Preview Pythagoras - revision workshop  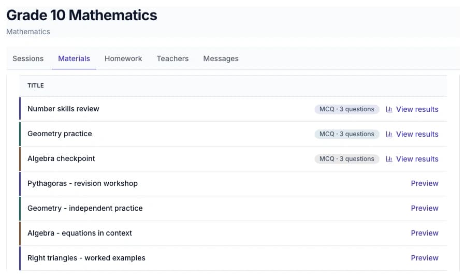[425, 183]
